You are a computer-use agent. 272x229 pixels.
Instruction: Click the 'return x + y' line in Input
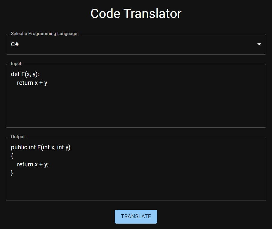tap(32, 83)
